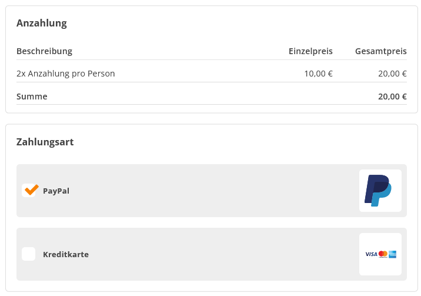Click the Anzahlung section heading
Viewport: 421px width, 296px height.
tap(42, 24)
